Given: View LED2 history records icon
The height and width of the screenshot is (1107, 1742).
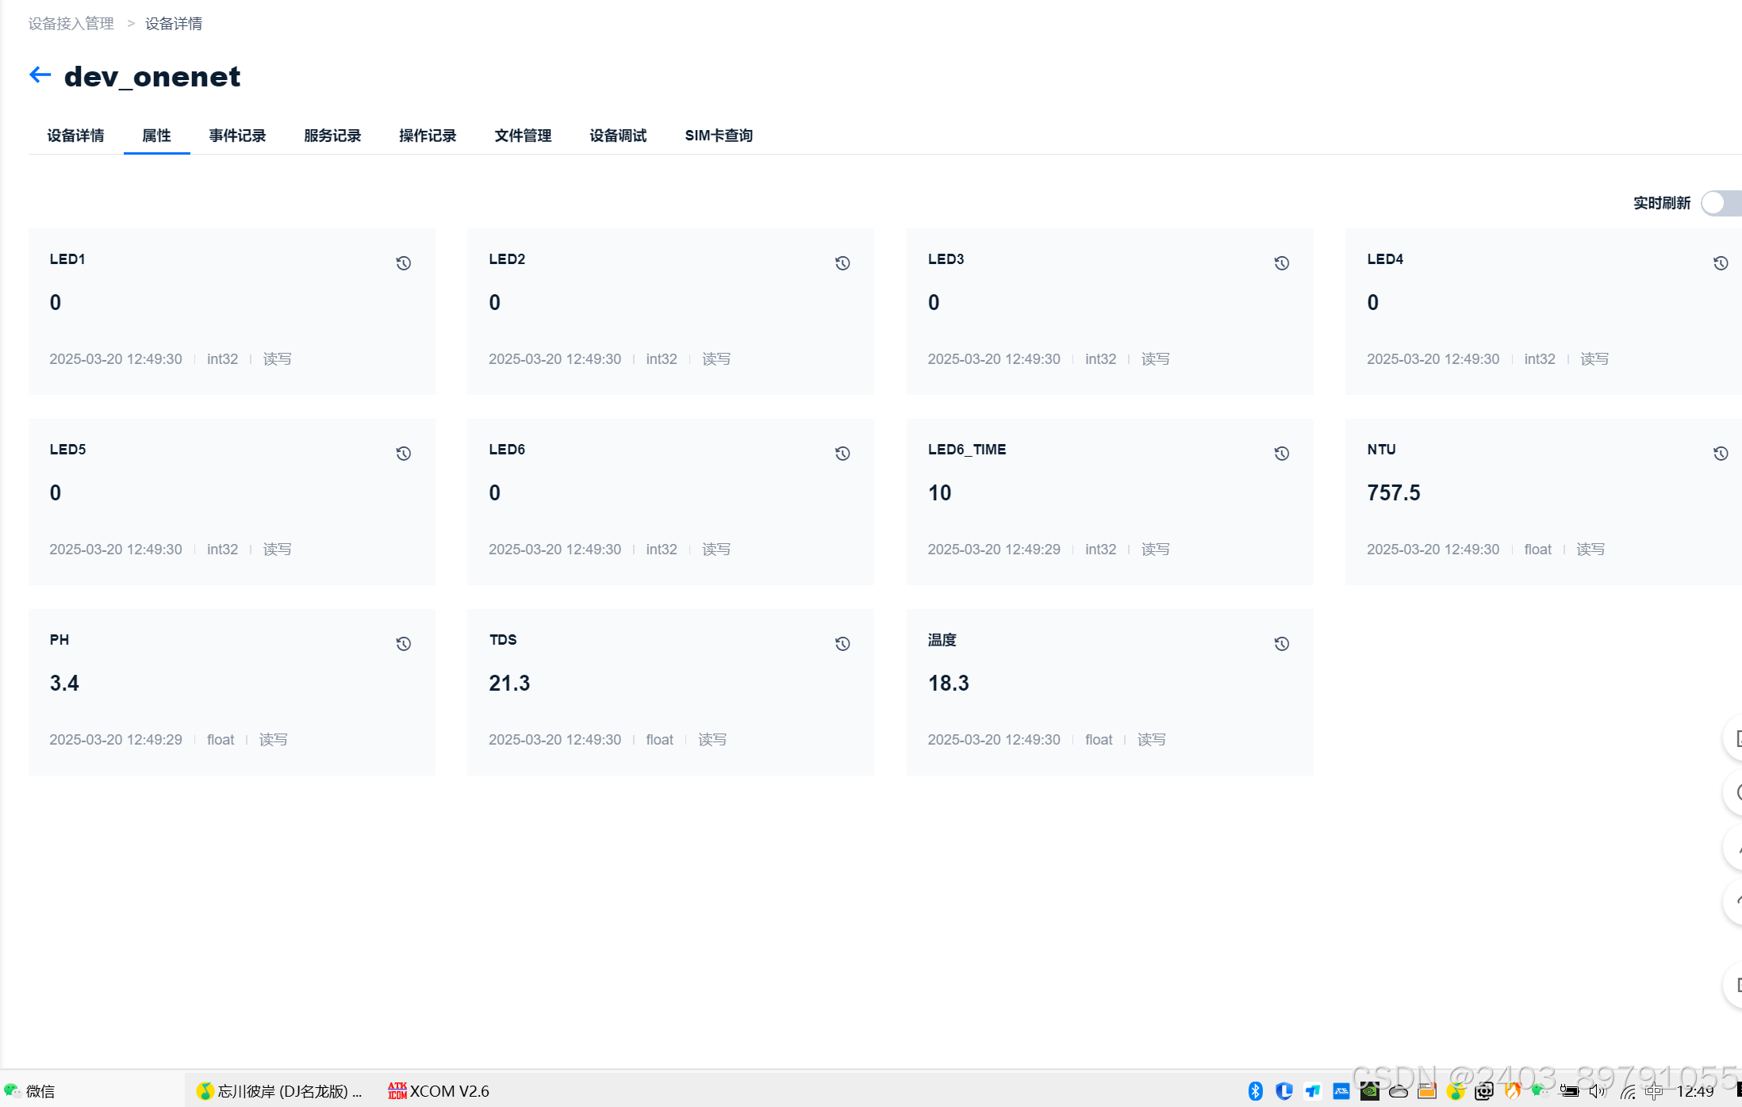Looking at the screenshot, I should coord(842,263).
